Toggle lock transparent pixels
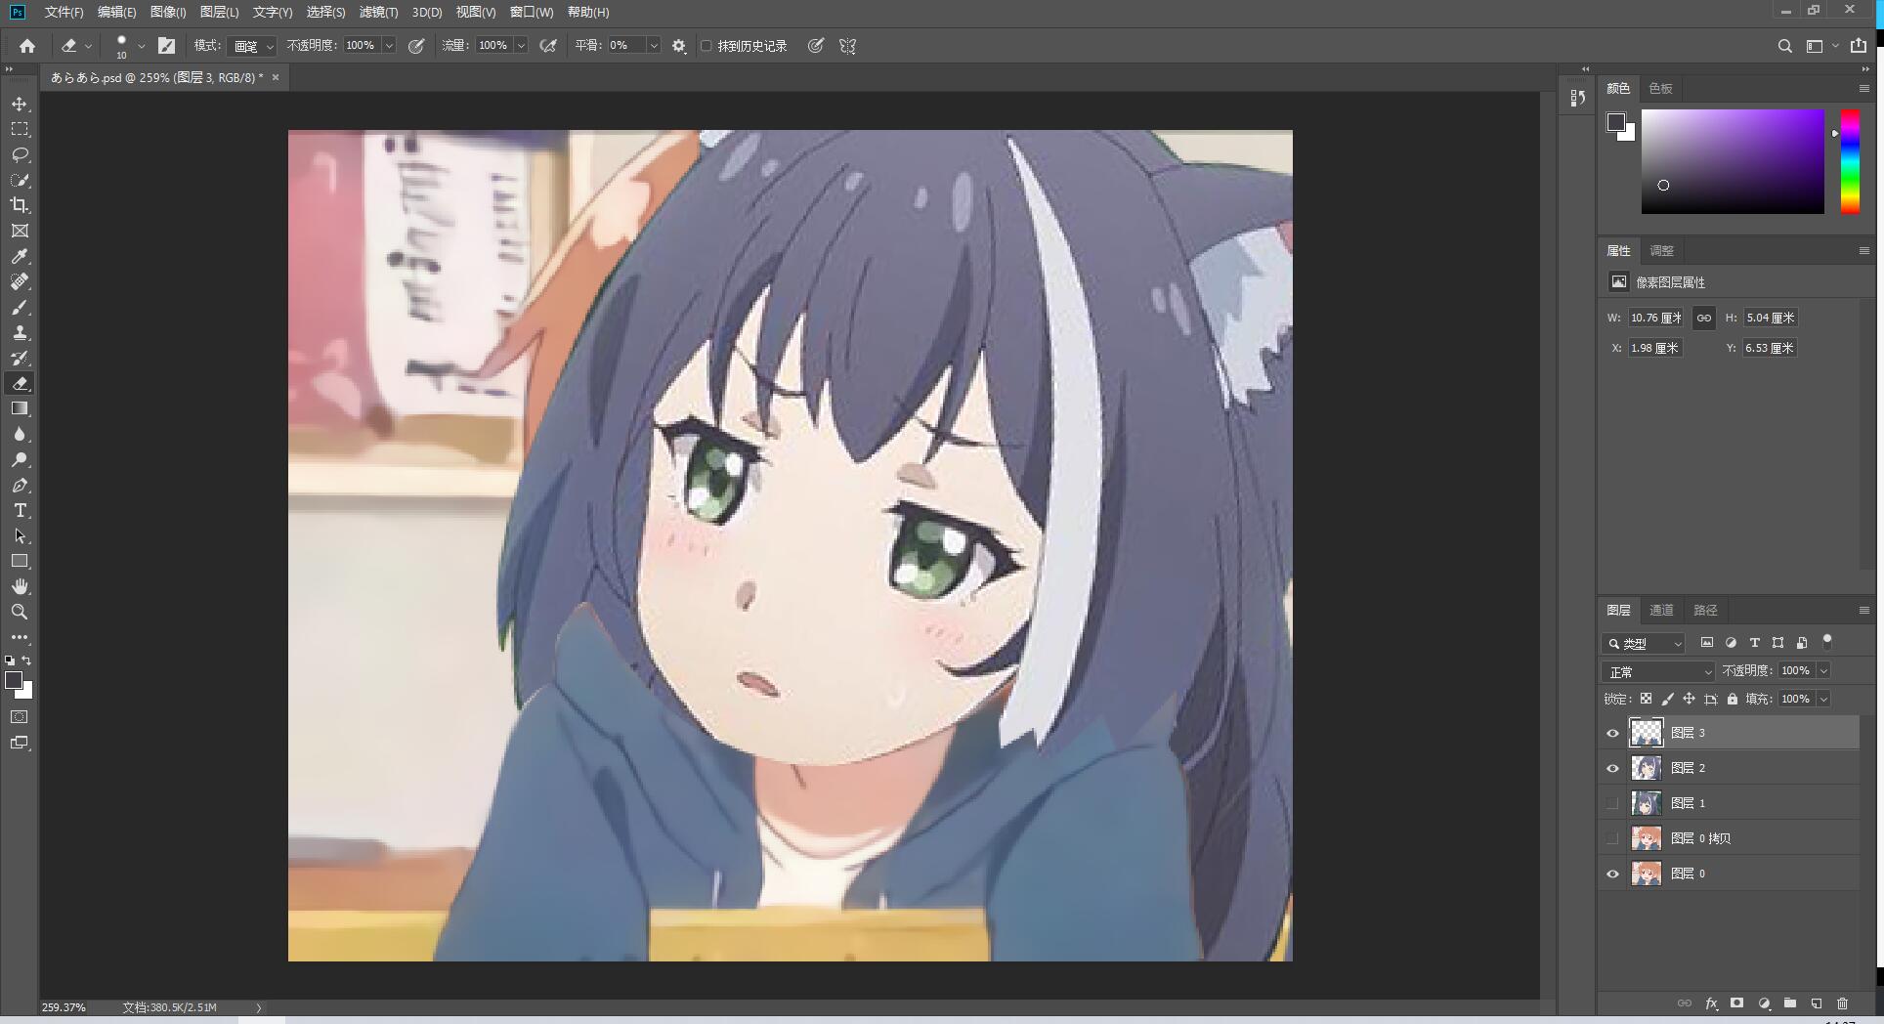The image size is (1884, 1024). point(1646,699)
